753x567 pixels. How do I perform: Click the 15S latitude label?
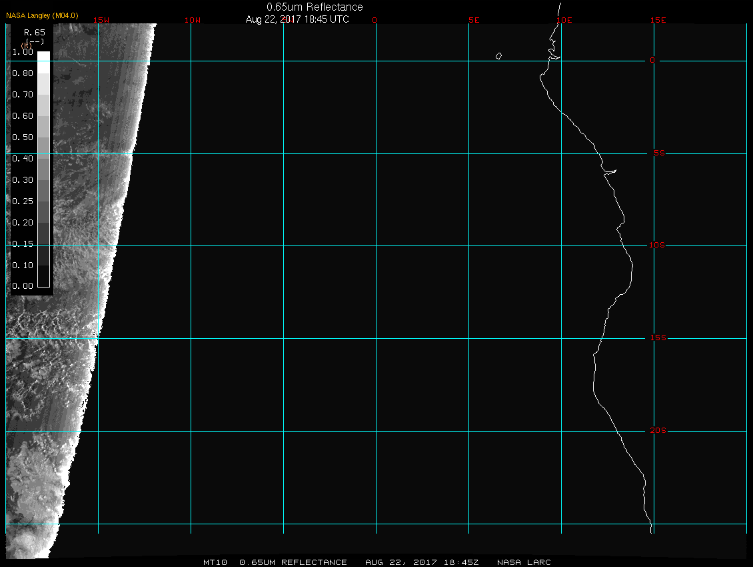click(656, 338)
